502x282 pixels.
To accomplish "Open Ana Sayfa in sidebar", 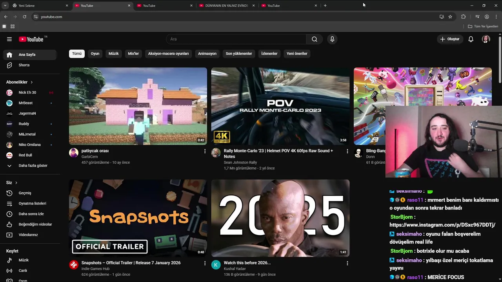I will [31, 55].
